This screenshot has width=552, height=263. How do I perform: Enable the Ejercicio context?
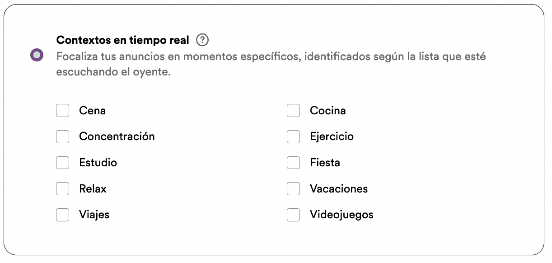[293, 136]
